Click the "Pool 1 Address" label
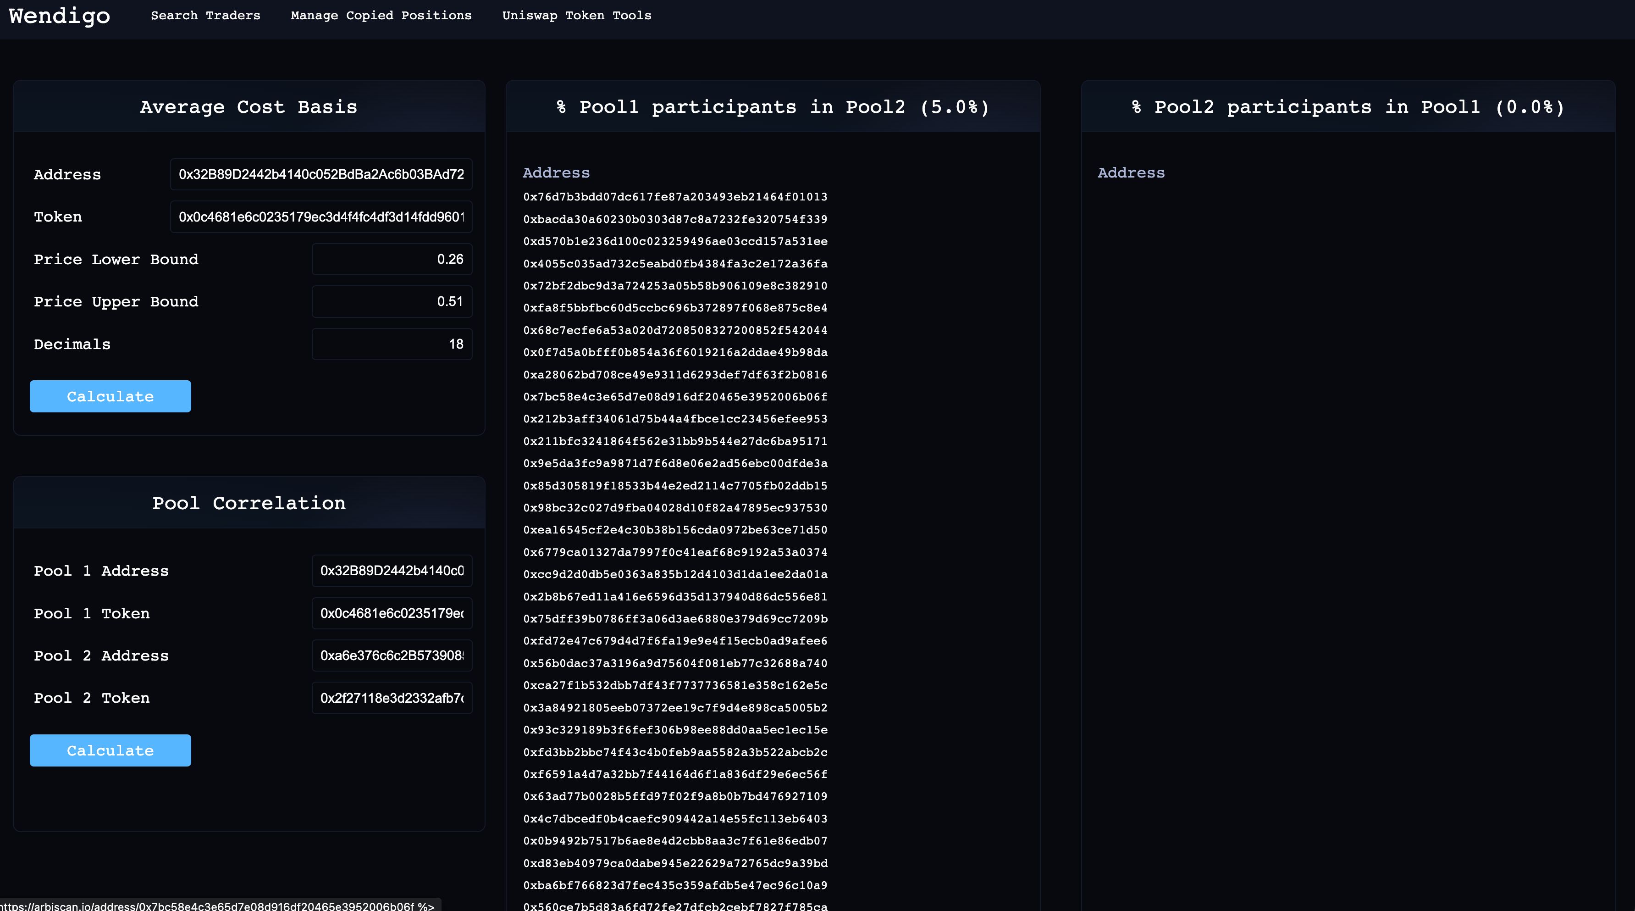The width and height of the screenshot is (1635, 911). pos(101,571)
